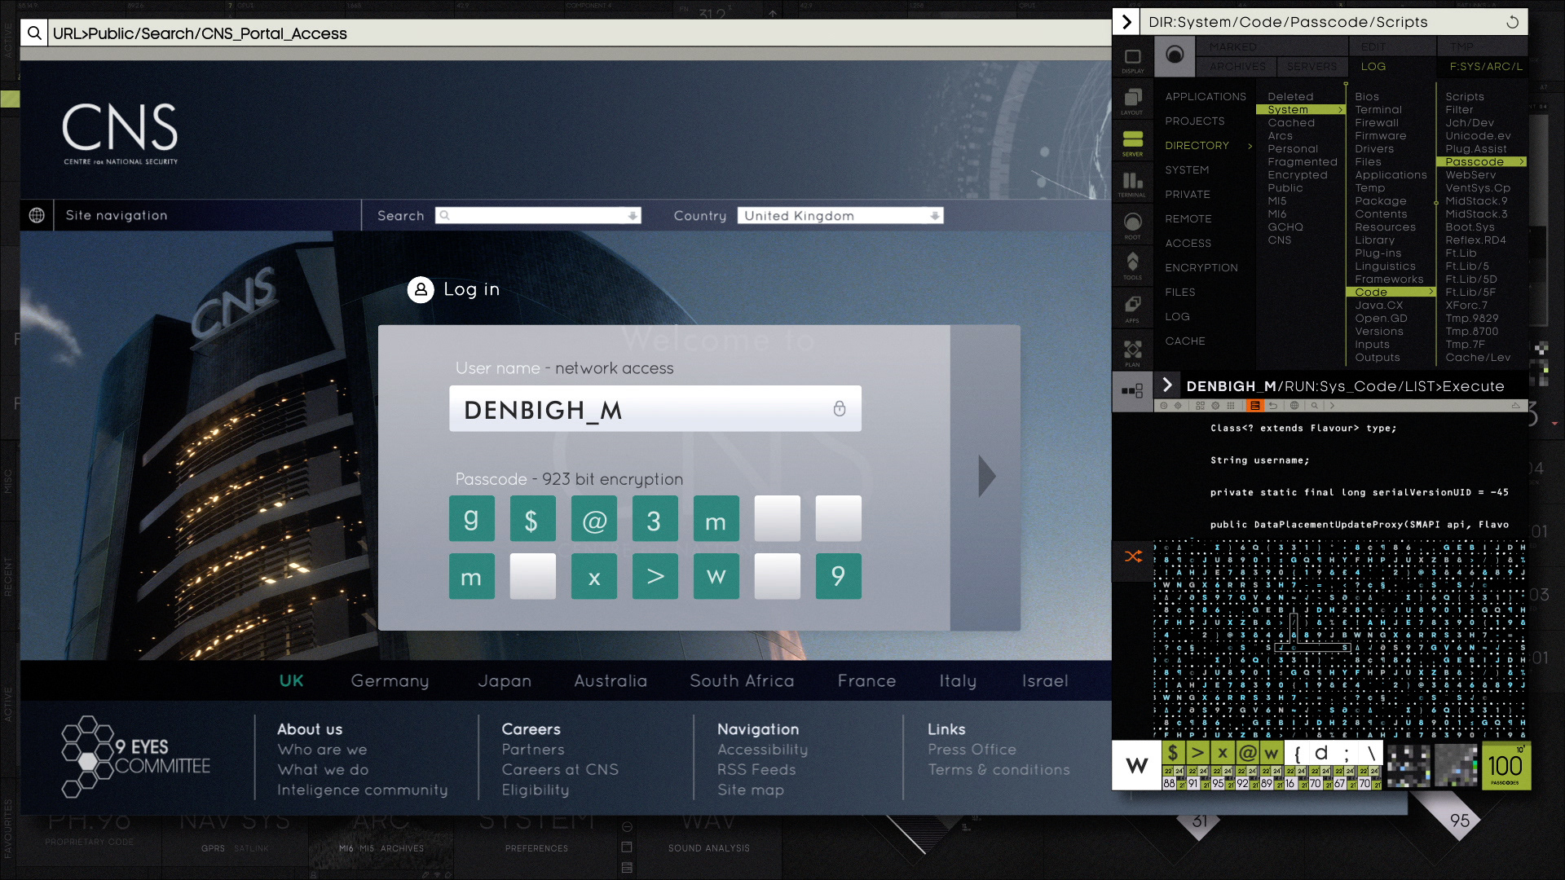Click the DENBIGH_M user name field
This screenshot has width=1565, height=880.
click(x=655, y=409)
